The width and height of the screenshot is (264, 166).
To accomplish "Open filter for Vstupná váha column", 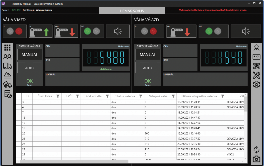I will click(x=173, y=96).
